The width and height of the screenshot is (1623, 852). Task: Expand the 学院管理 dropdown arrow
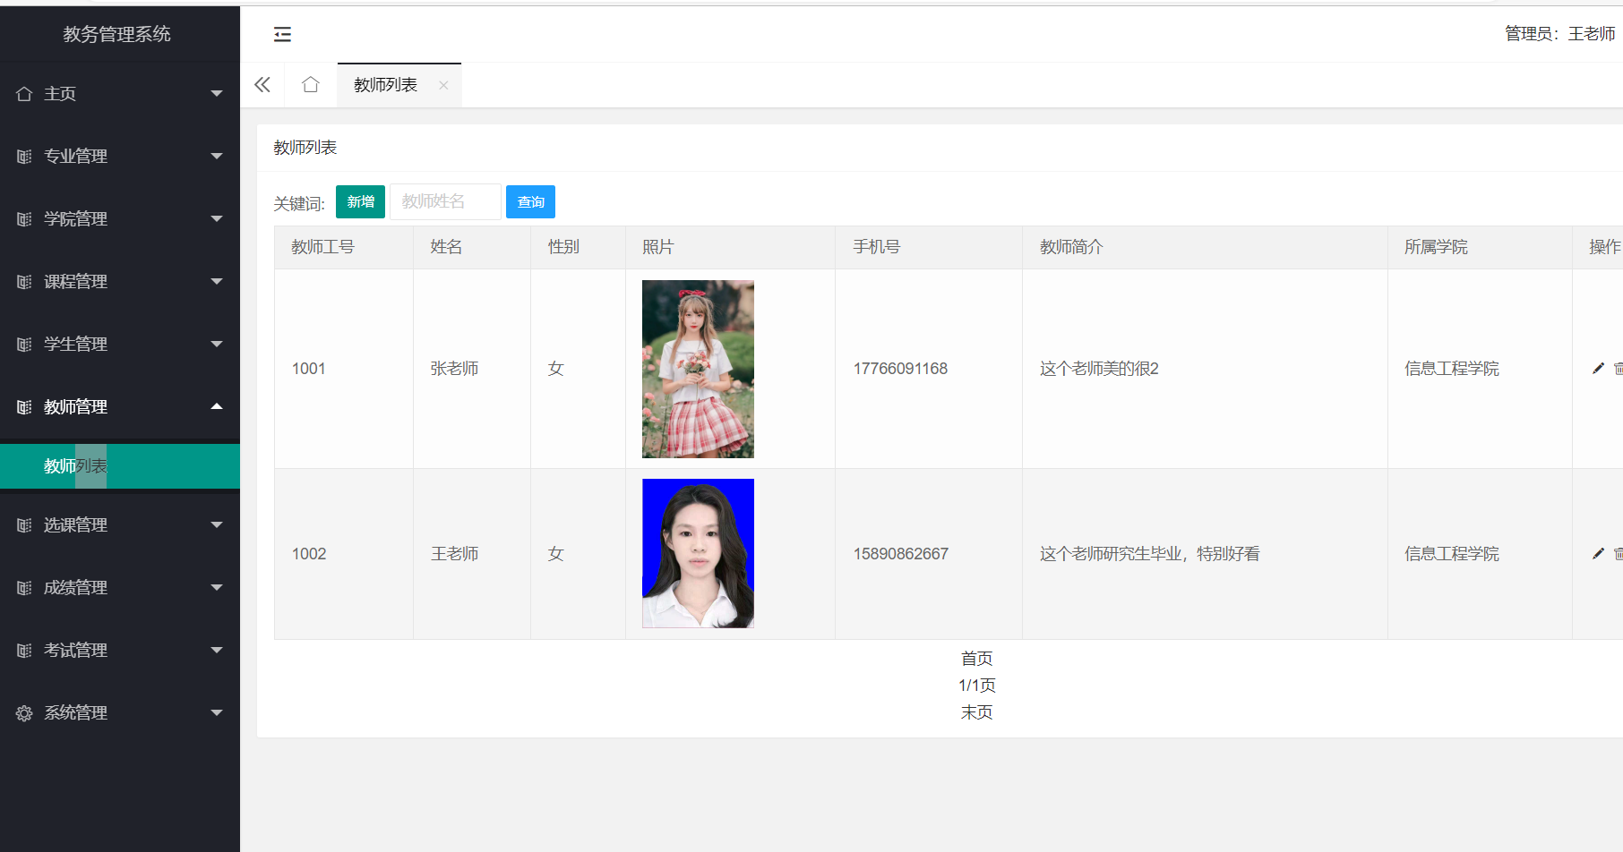[x=217, y=218]
